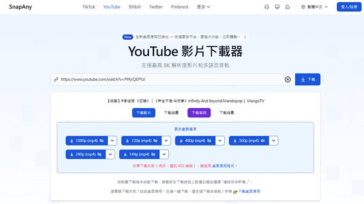Viewport: 364px width, 204px height.
Task: Open the TikTok downloader tab
Action: point(89,7)
